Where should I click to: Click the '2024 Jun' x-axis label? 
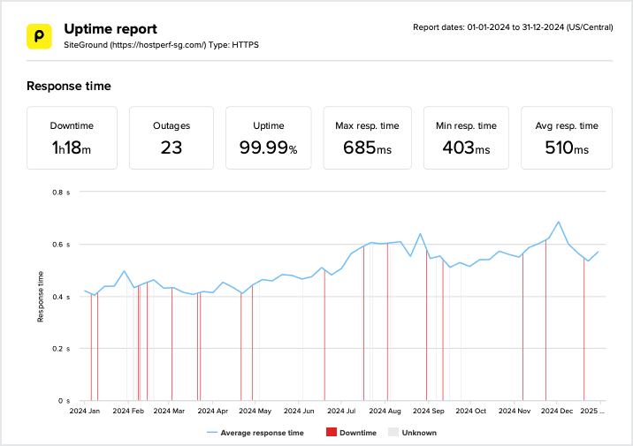[x=299, y=411]
